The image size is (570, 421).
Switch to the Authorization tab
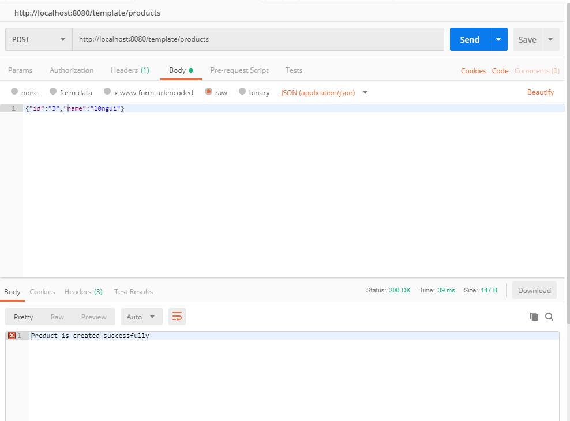click(72, 70)
